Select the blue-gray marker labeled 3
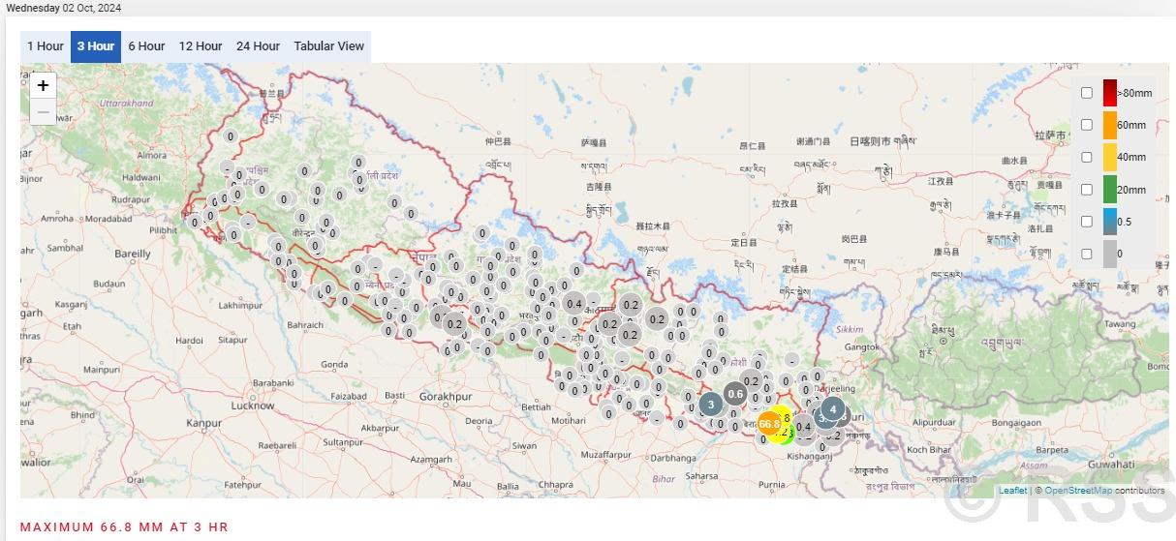This screenshot has width=1176, height=541. click(711, 404)
